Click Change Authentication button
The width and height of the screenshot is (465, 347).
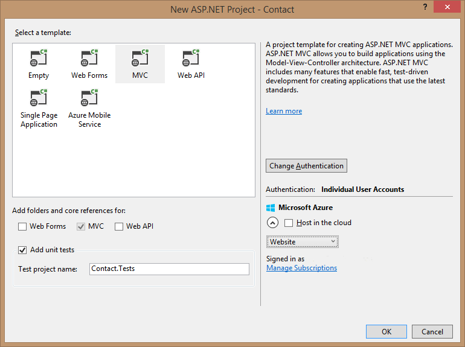click(306, 166)
